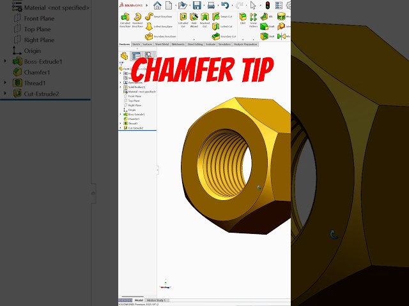Select the Lofted Cut tool

pyautogui.click(x=222, y=26)
